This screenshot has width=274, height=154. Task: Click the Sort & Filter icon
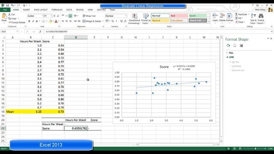(x=253, y=16)
